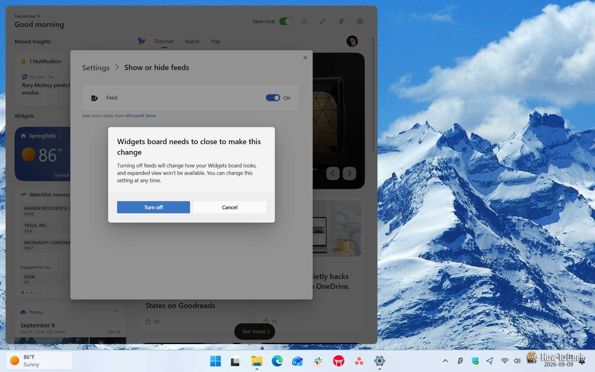Show hidden system tray icons
595x372 pixels.
click(x=445, y=361)
